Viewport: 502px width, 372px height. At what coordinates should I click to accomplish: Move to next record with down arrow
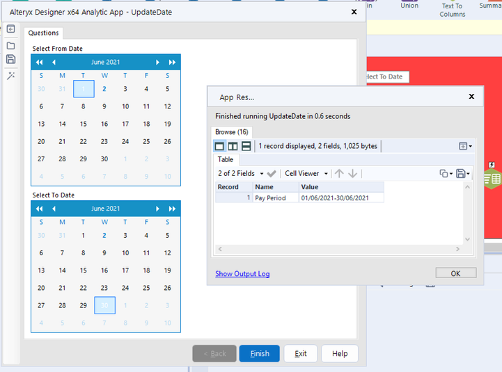(352, 173)
